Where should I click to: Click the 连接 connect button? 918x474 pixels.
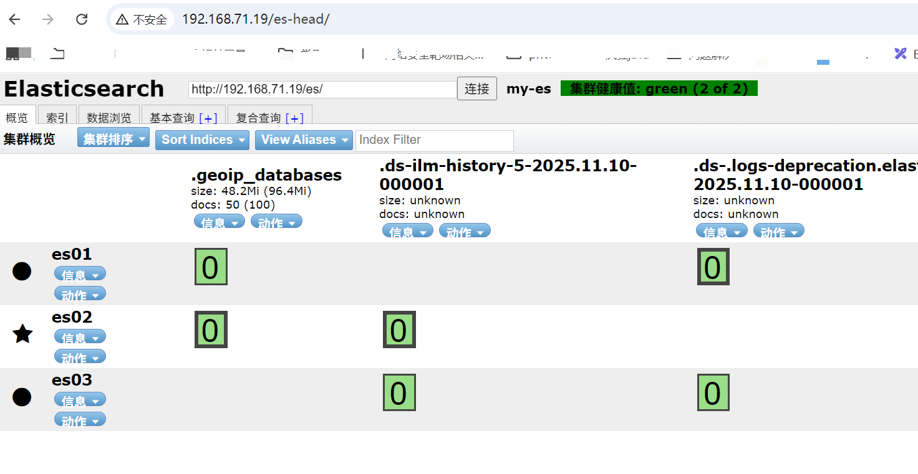click(x=477, y=88)
